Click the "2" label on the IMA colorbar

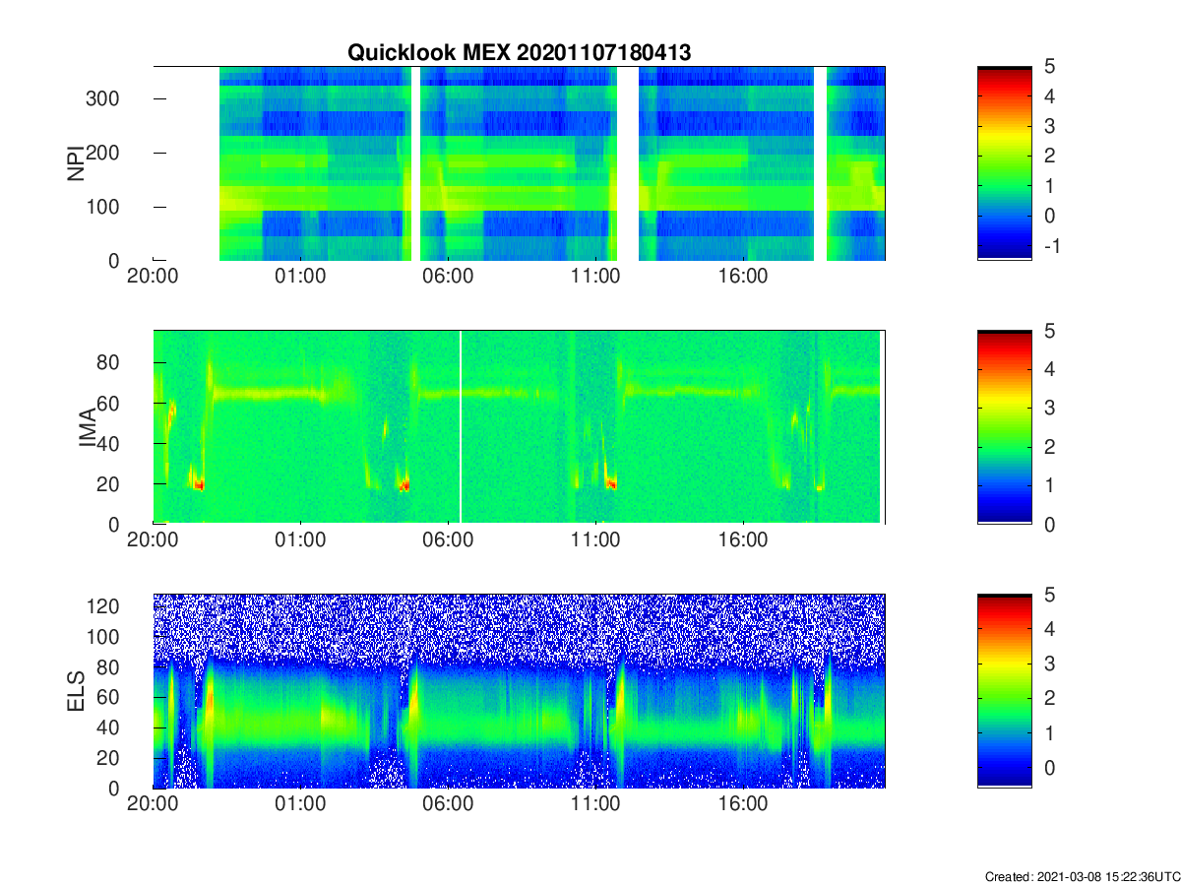click(1050, 447)
